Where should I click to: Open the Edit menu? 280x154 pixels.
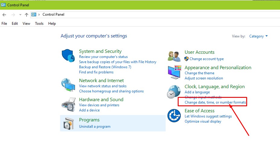[x=15, y=24]
